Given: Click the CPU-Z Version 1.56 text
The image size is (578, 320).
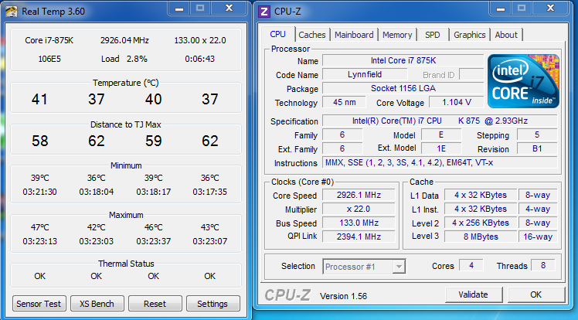Looking at the screenshot, I should tap(343, 296).
